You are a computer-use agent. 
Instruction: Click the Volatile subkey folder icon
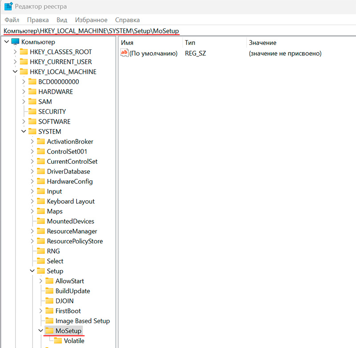tap(57, 341)
